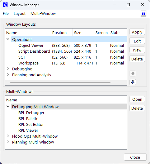Expand Planning Multi-Window entry
The width and height of the screenshot is (150, 164).
pos(8,142)
